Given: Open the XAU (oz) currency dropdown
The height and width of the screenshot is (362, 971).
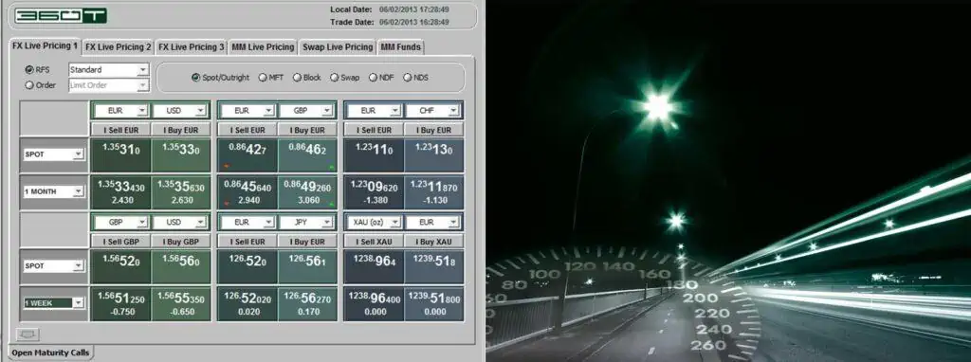Looking at the screenshot, I should pos(374,222).
